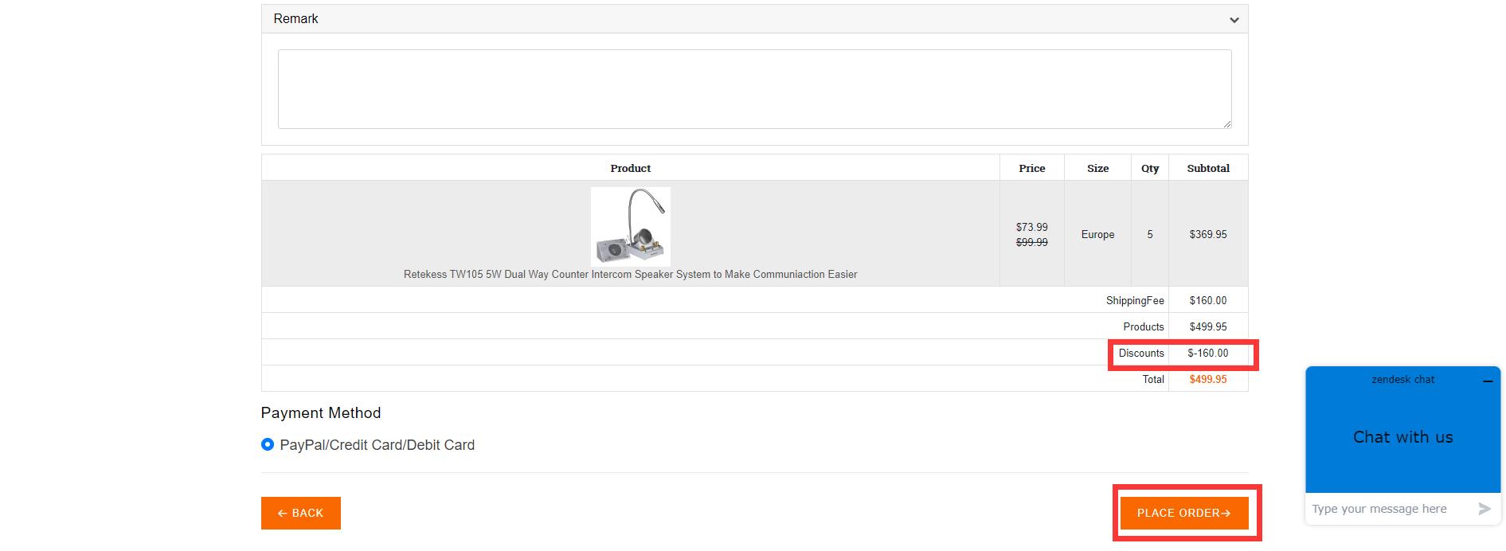Click the zendesk chat title bar
This screenshot has width=1506, height=551.
tap(1402, 380)
